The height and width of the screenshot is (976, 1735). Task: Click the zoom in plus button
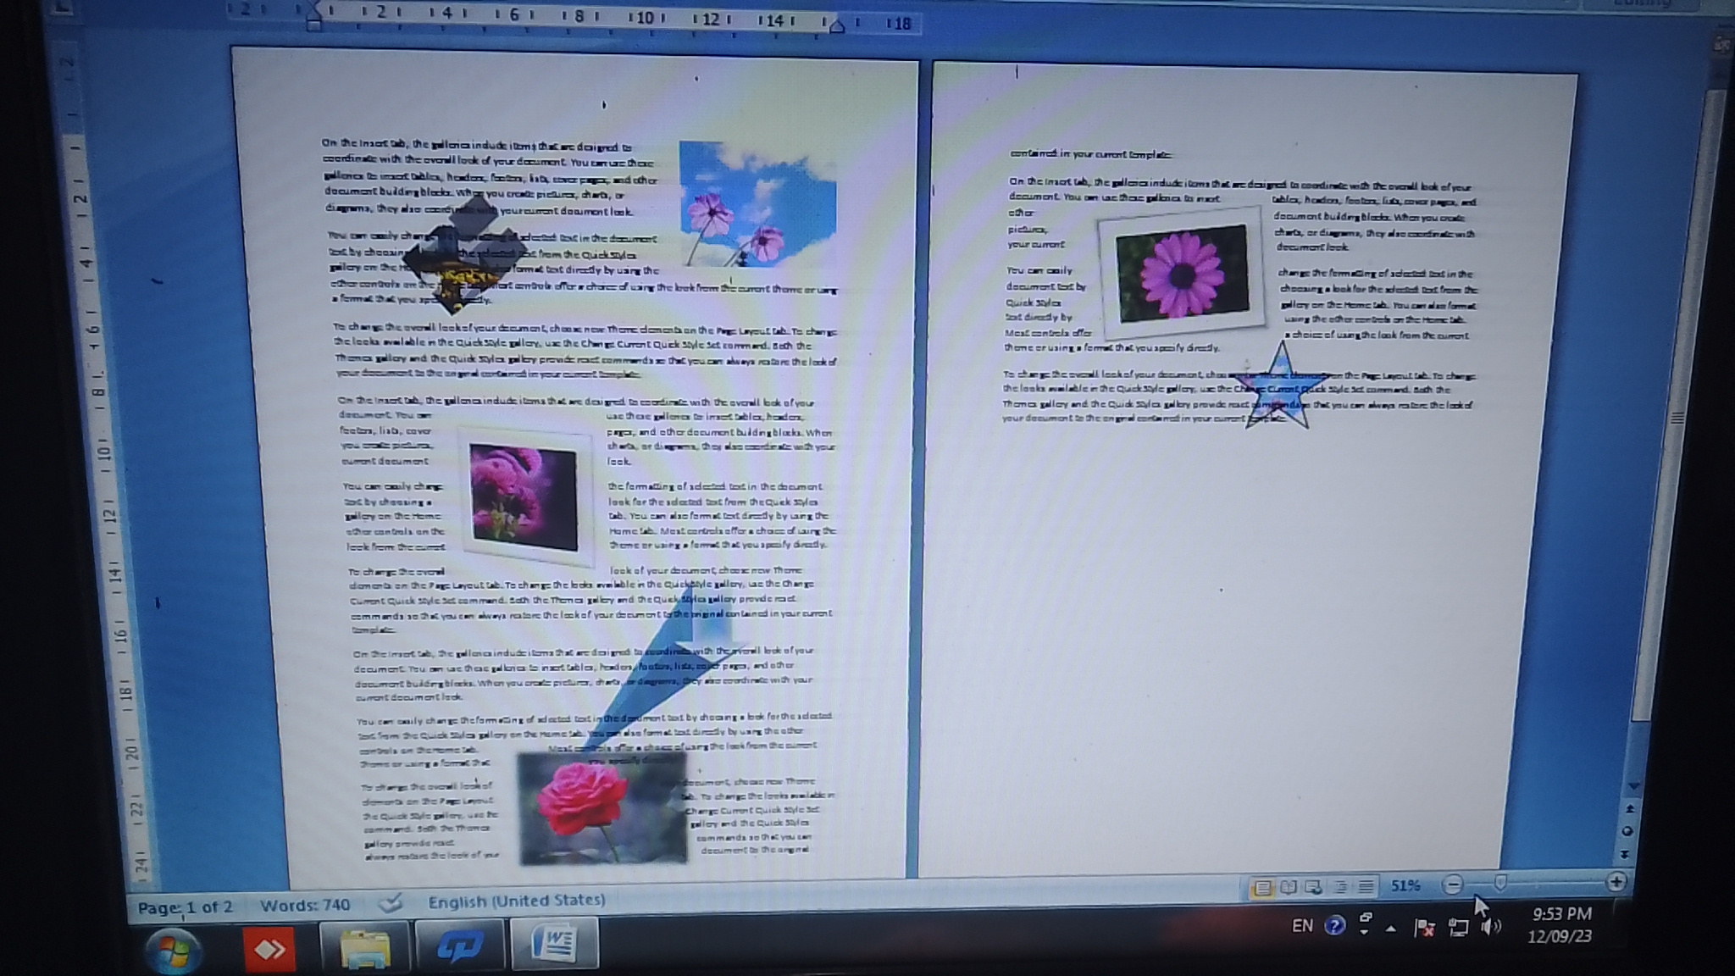(x=1616, y=882)
